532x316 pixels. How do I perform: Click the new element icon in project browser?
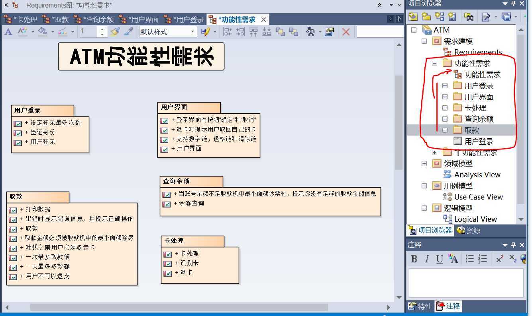coord(452,17)
